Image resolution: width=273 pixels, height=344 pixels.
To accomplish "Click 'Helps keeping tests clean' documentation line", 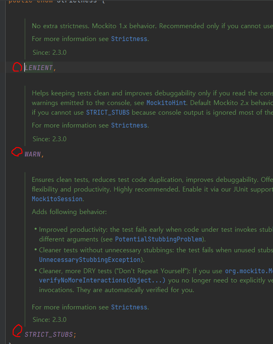I will 153,93.
